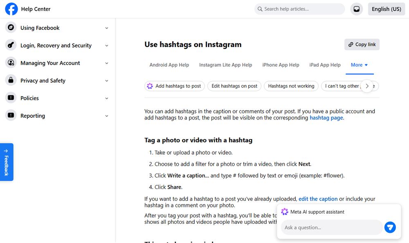Click Add hashtags to post chip
The height and width of the screenshot is (243, 409).
175,86
